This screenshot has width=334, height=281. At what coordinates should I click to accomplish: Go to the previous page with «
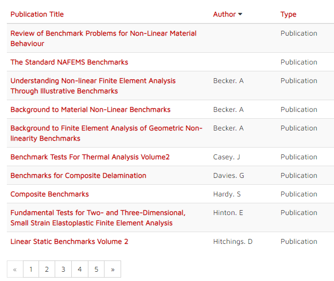[15, 269]
